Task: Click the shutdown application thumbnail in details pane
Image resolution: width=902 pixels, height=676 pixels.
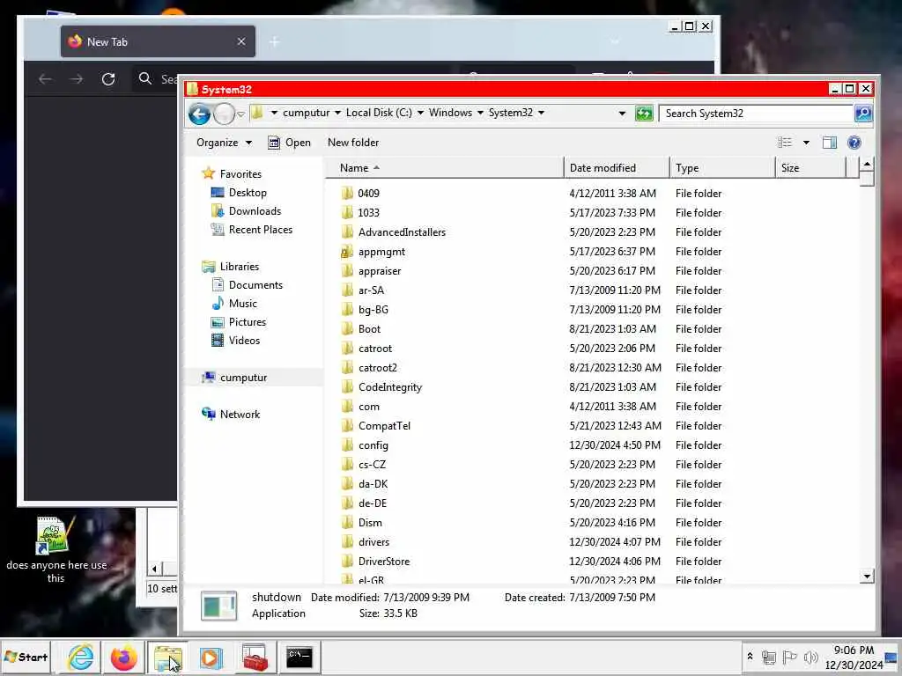Action: click(218, 606)
